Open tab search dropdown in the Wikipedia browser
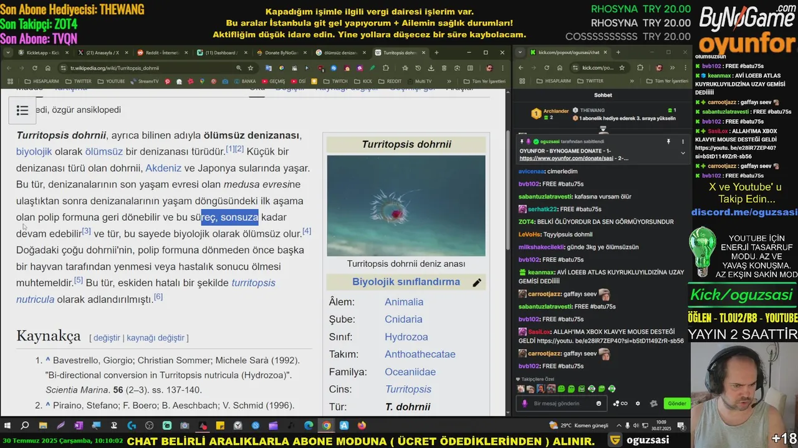 8,52
